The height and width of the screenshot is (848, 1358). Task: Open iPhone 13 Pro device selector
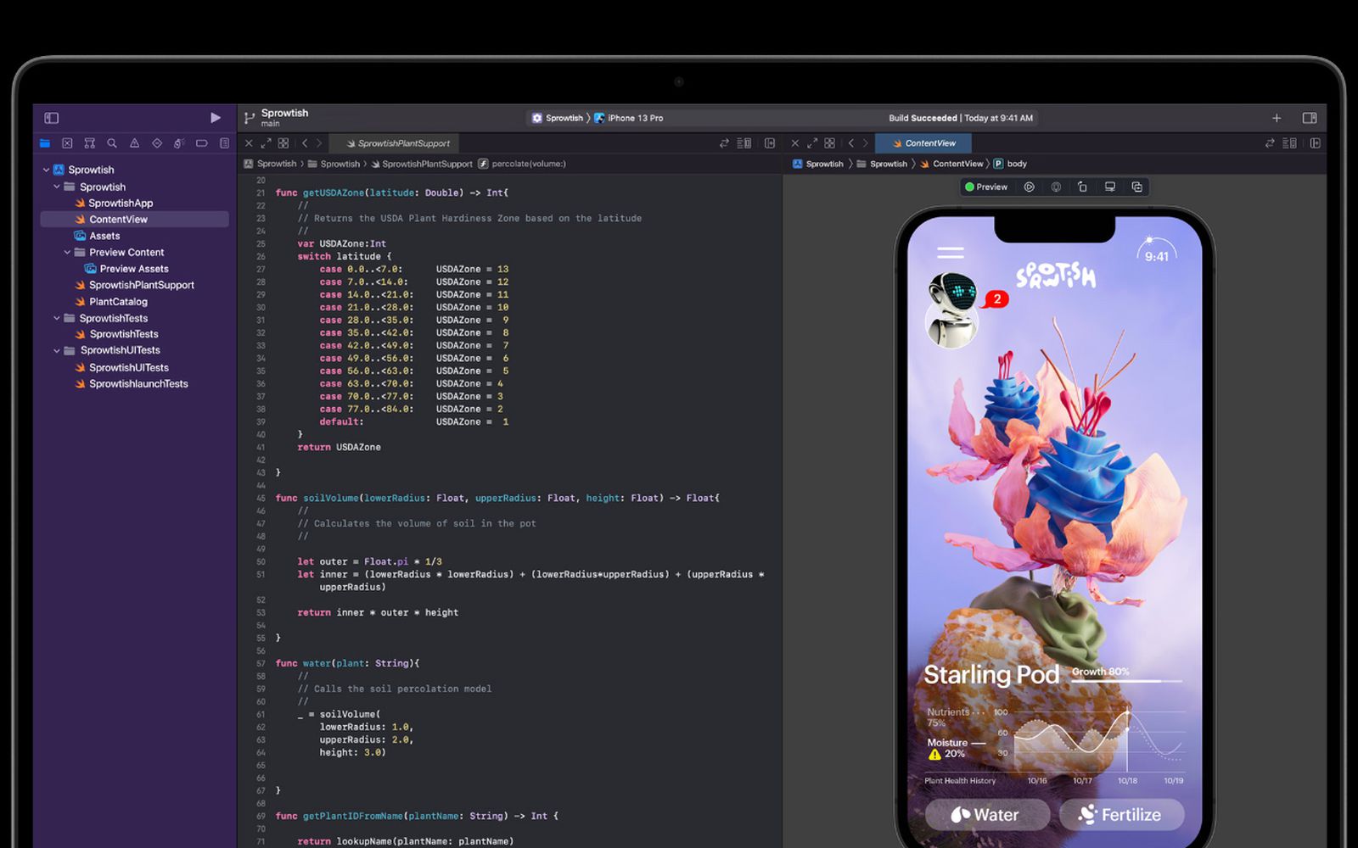[x=634, y=118]
